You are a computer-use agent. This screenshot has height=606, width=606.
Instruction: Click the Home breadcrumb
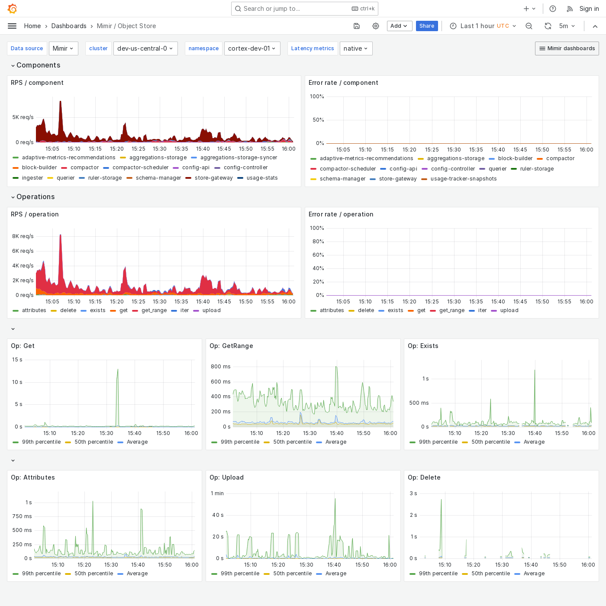pos(32,26)
